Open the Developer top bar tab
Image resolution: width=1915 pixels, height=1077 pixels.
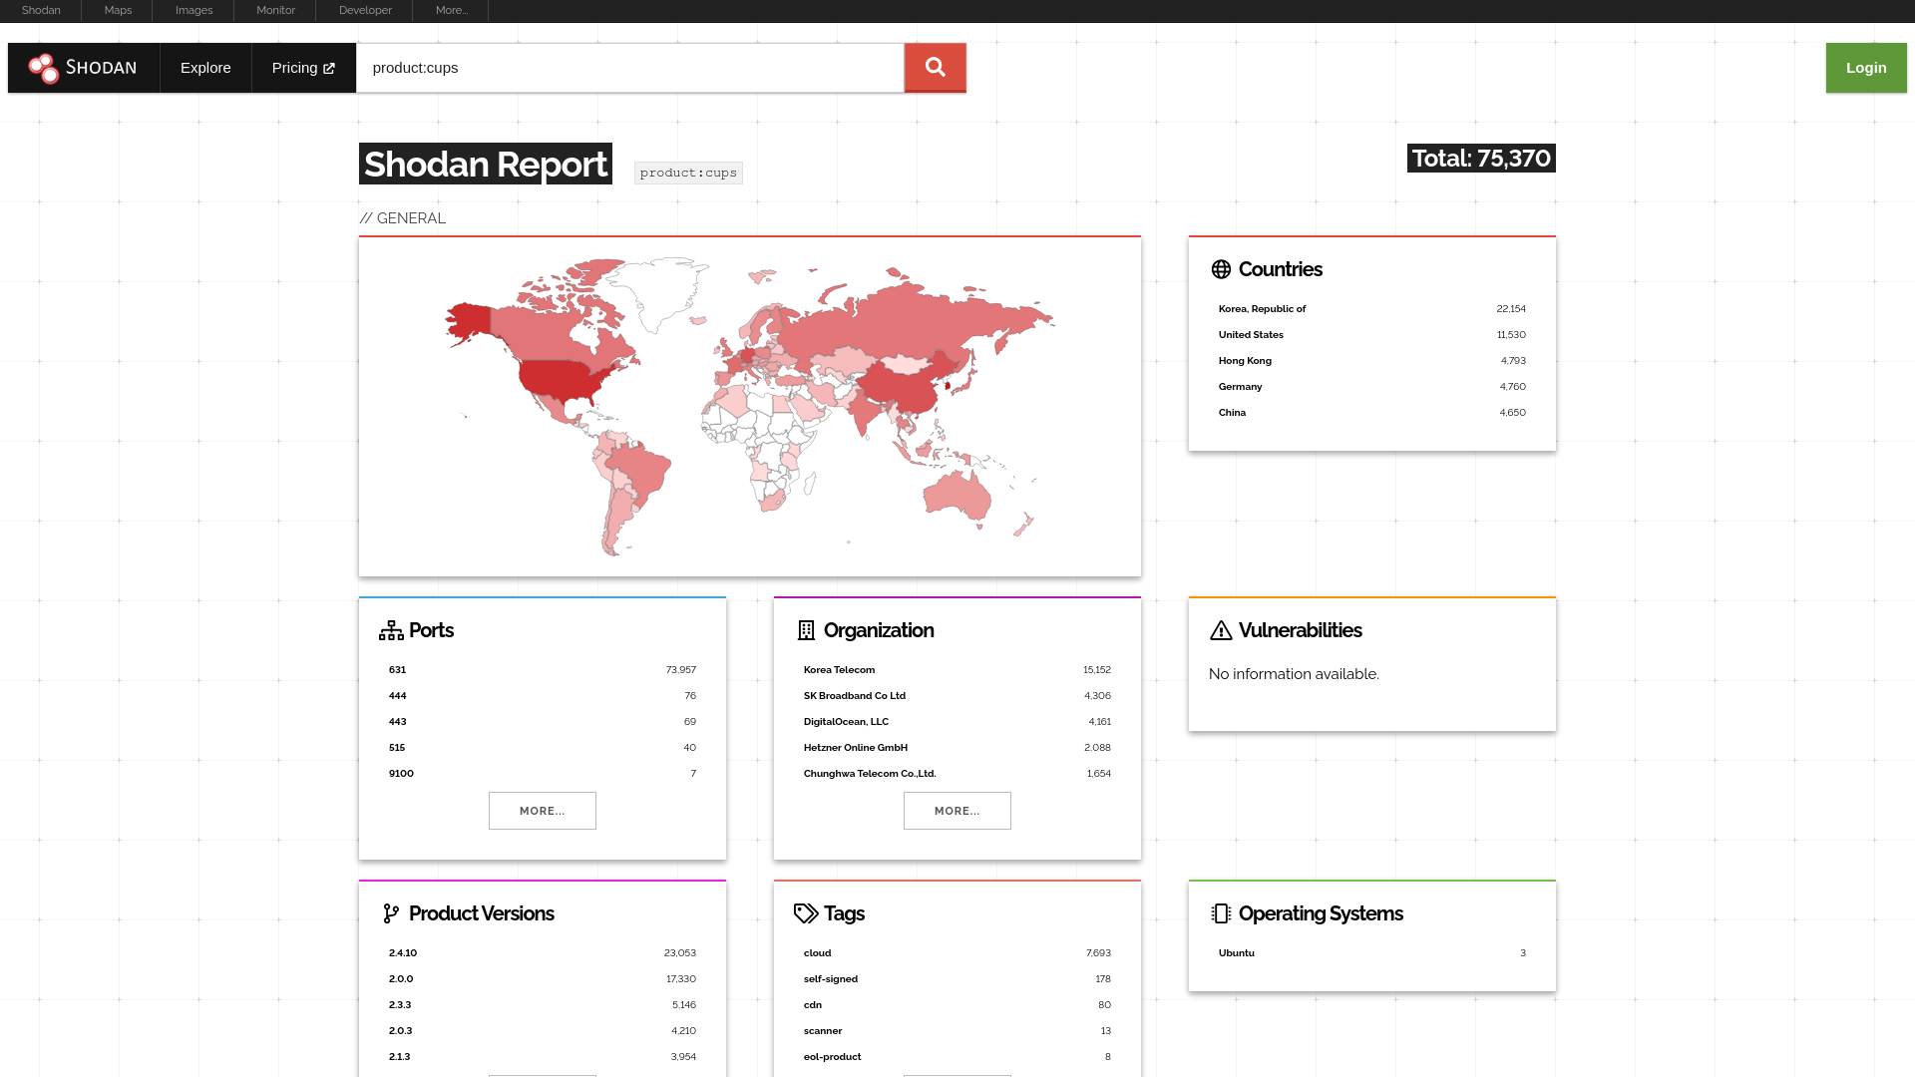pos(365,10)
